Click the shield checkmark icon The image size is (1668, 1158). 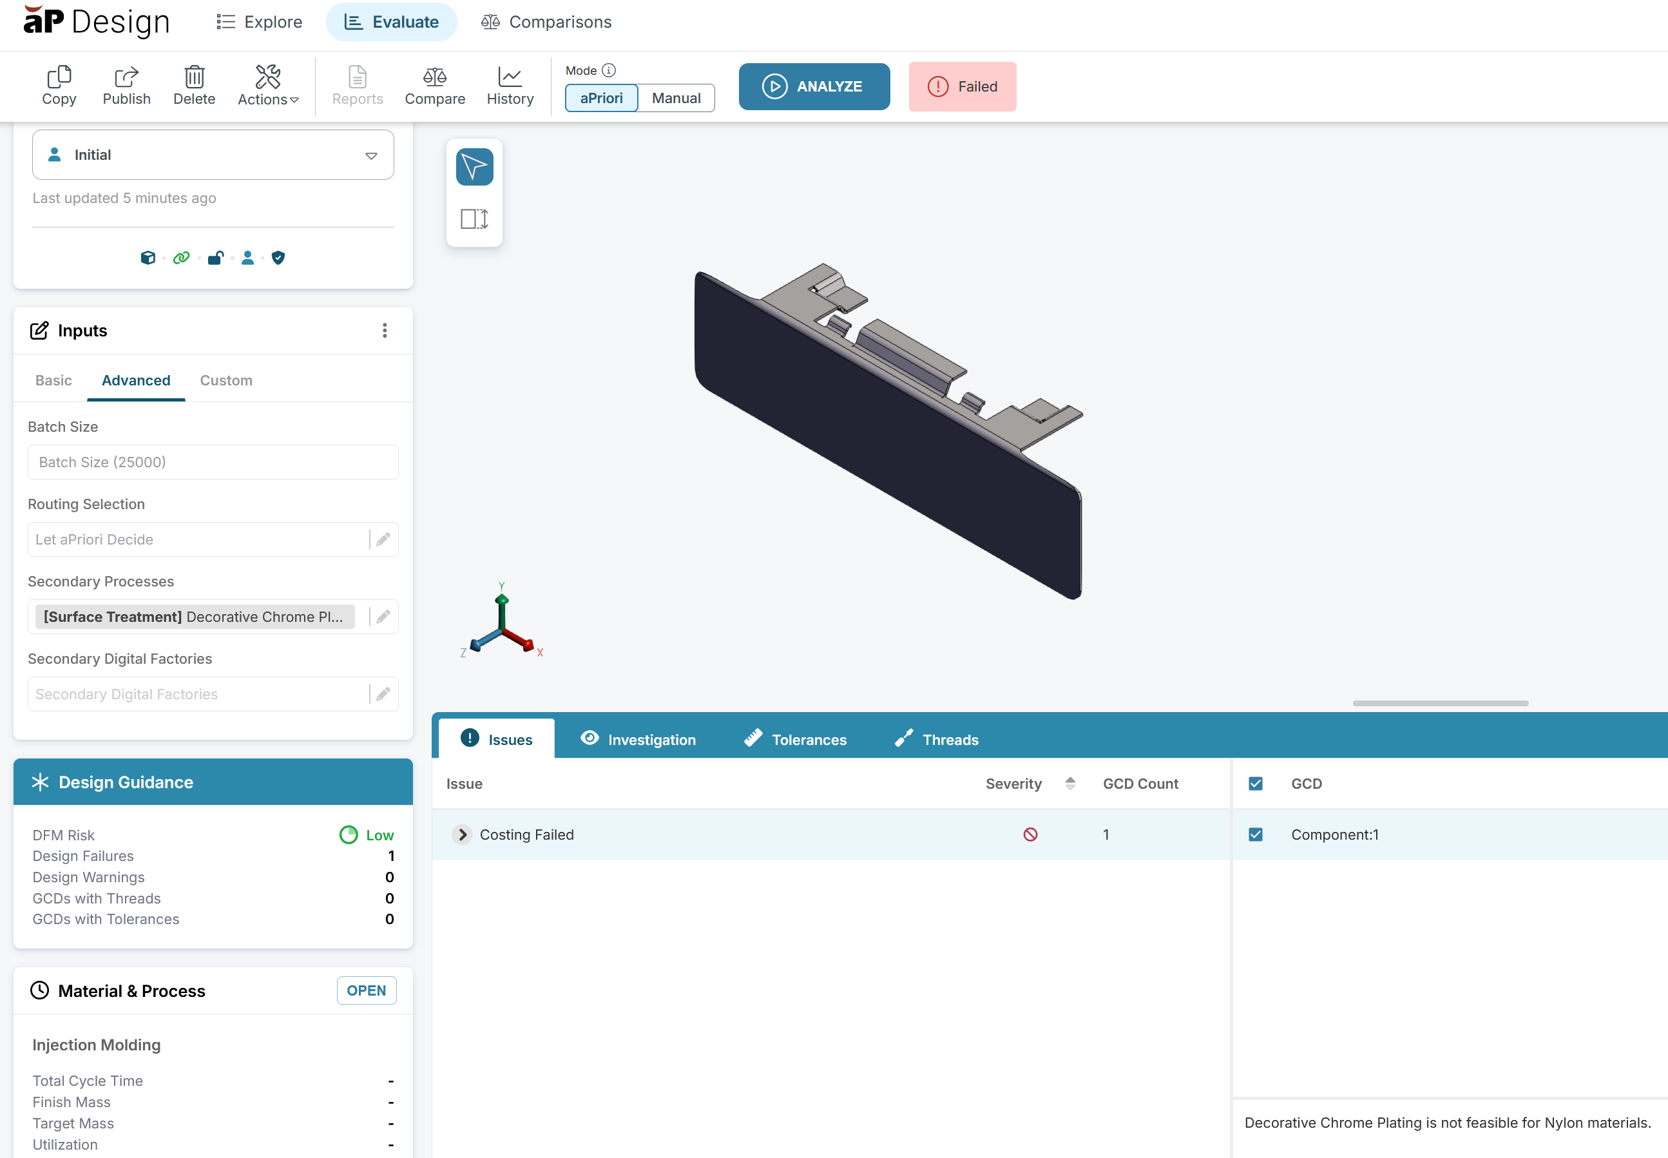point(278,258)
